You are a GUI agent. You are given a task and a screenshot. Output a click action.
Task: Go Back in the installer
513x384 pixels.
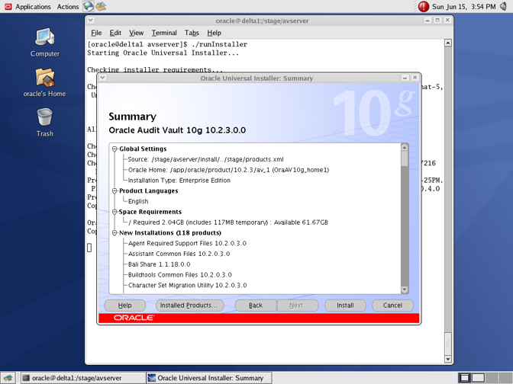point(256,306)
